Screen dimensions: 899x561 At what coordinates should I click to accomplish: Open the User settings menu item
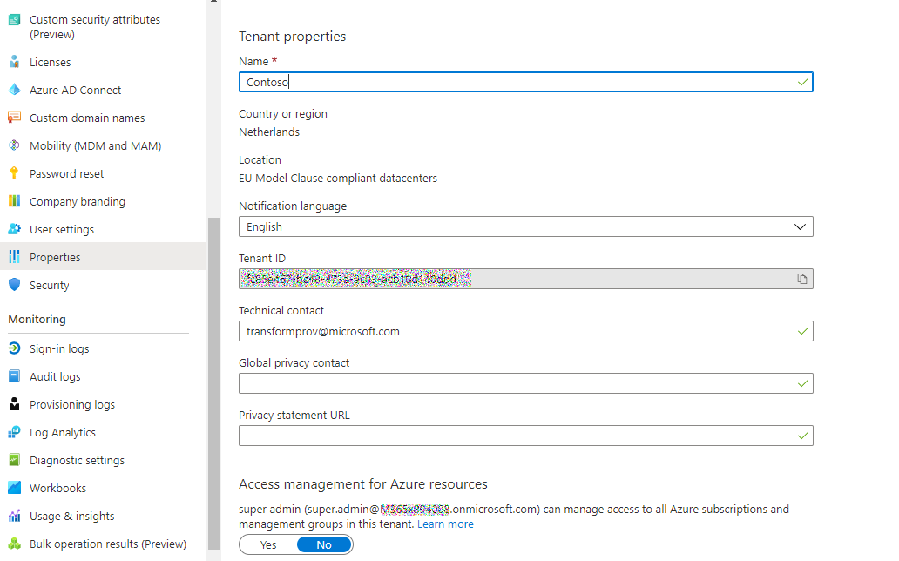62,229
